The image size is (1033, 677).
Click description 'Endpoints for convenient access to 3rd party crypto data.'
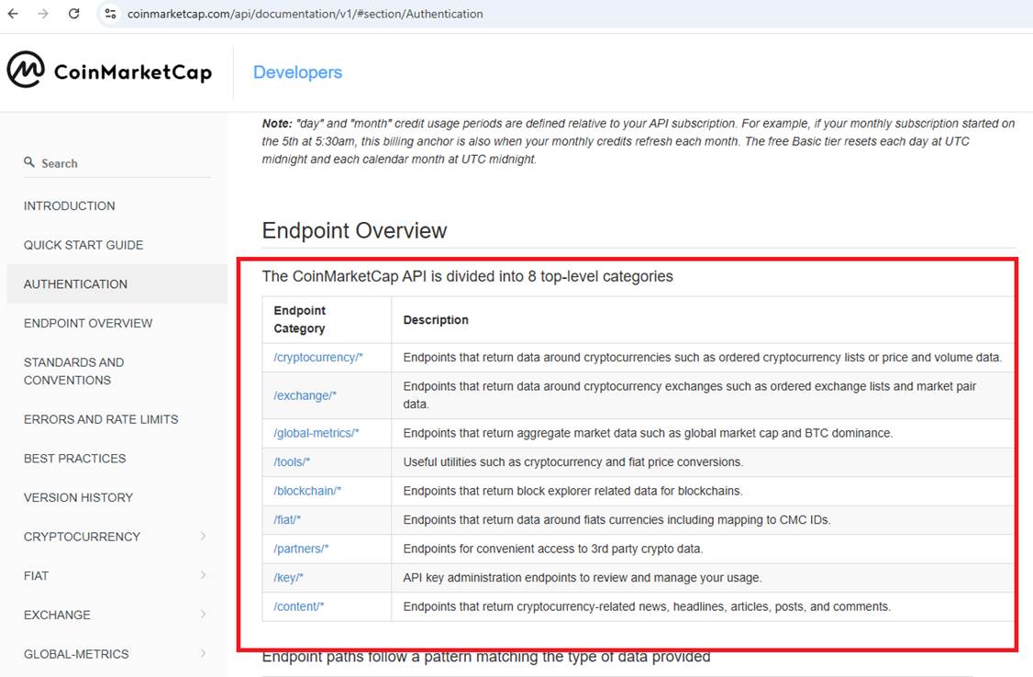click(x=553, y=549)
